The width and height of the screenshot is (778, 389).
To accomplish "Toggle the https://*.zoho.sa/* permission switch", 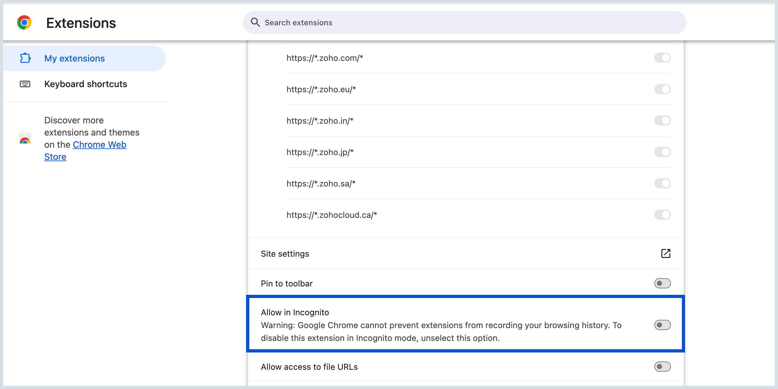I will tap(662, 183).
